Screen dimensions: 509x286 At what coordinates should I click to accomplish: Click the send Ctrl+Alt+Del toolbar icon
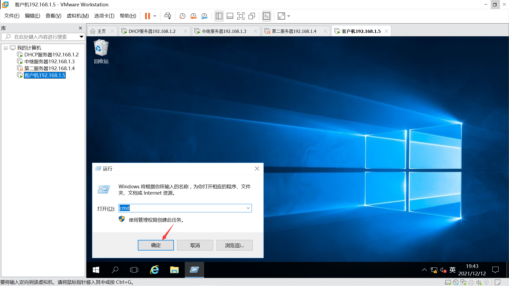pos(168,16)
